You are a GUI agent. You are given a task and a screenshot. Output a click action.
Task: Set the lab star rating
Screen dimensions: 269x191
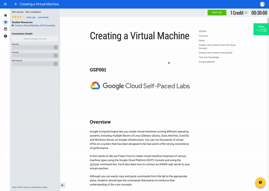(x=18, y=17)
